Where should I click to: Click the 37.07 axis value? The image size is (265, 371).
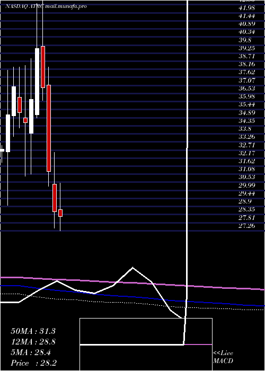247,81
